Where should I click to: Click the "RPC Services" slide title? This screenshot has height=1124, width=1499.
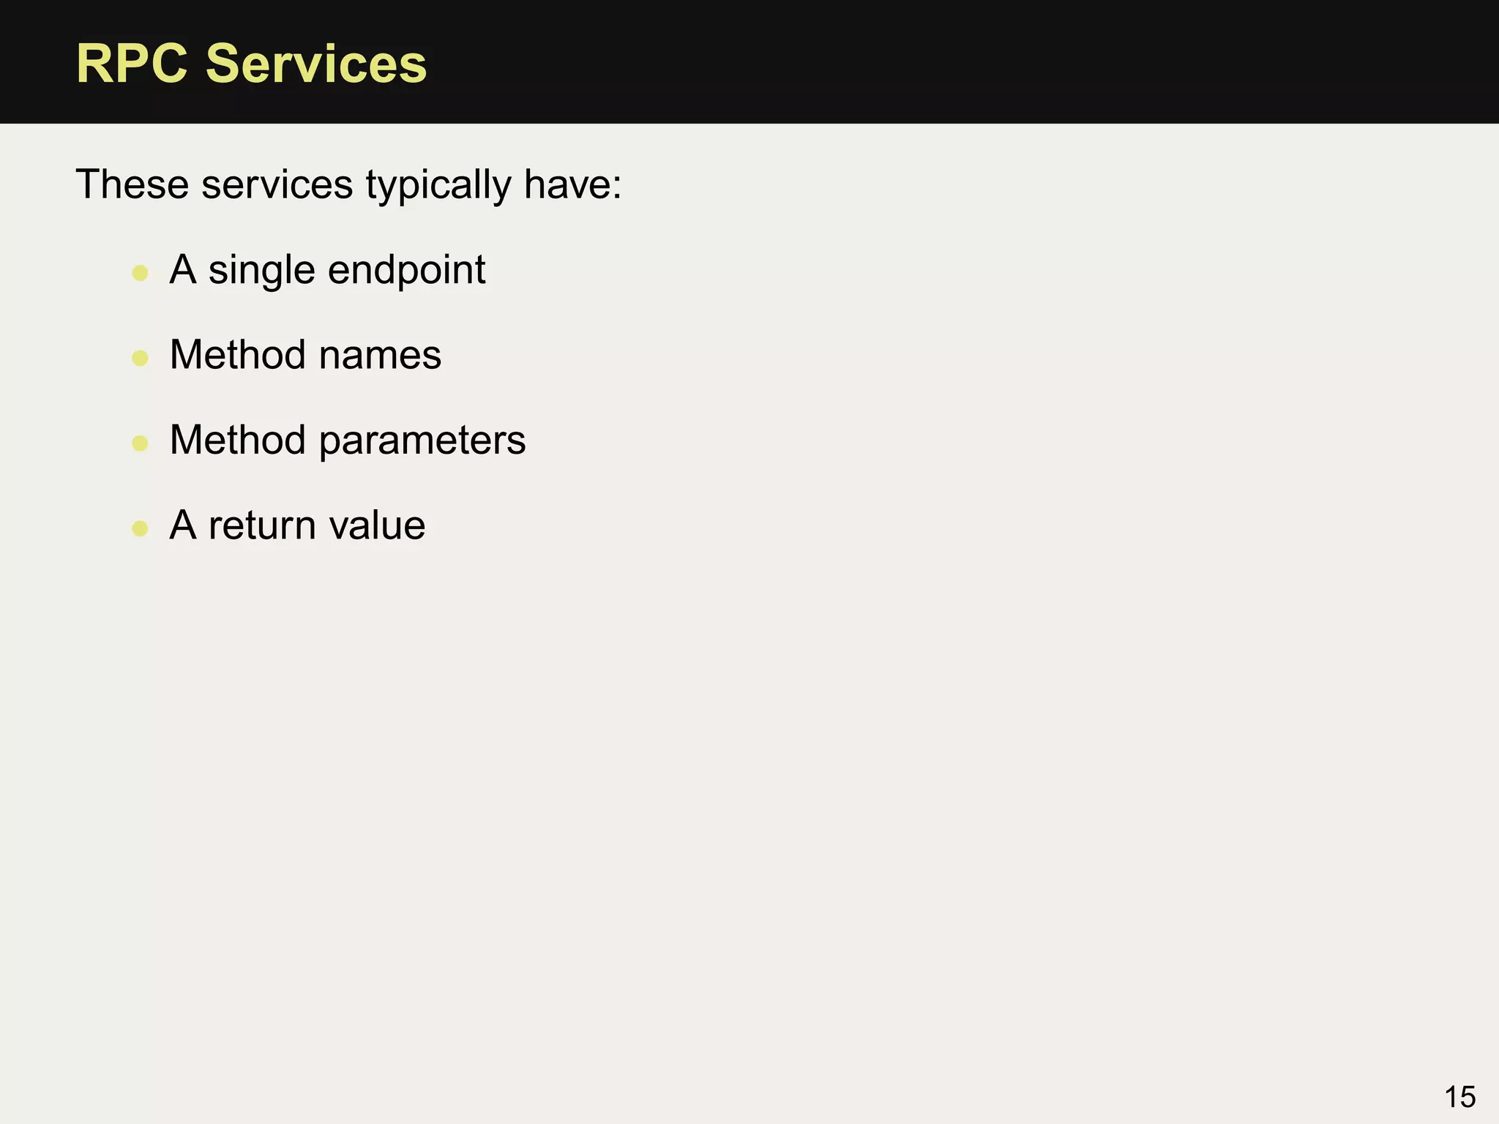251,64
